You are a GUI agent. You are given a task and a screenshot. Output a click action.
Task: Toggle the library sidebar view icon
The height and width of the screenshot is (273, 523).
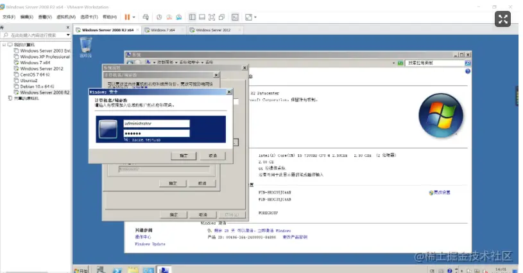pos(192,17)
